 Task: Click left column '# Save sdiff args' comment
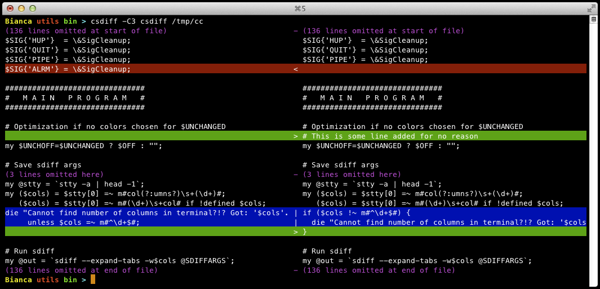[x=43, y=165]
